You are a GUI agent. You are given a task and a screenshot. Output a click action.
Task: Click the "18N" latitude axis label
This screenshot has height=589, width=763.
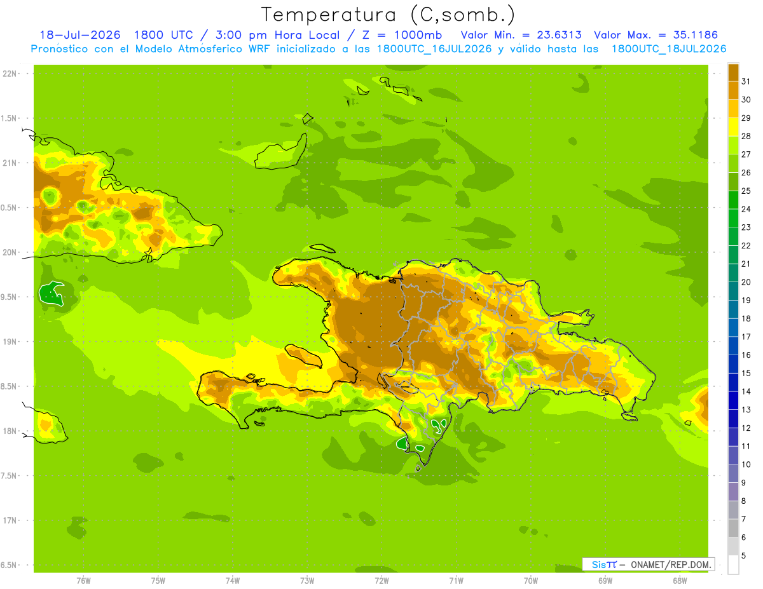9,431
